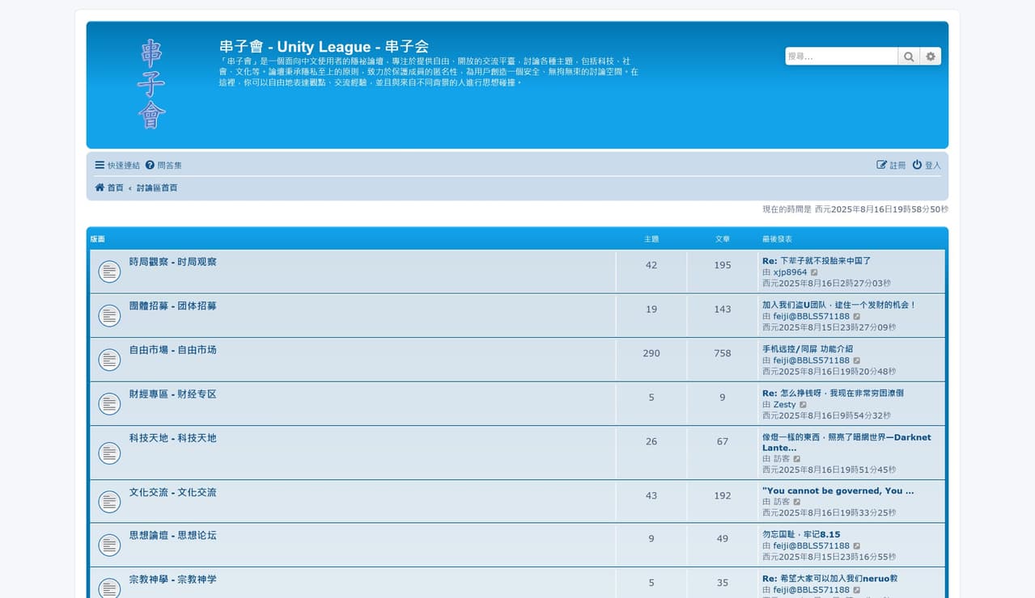Open 時局觀察 forum

point(173,262)
